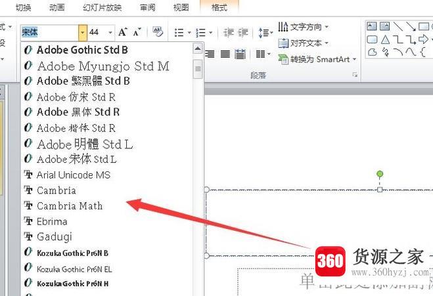Open the 审阅 ribbon tab
433x296 pixels.
(x=147, y=7)
